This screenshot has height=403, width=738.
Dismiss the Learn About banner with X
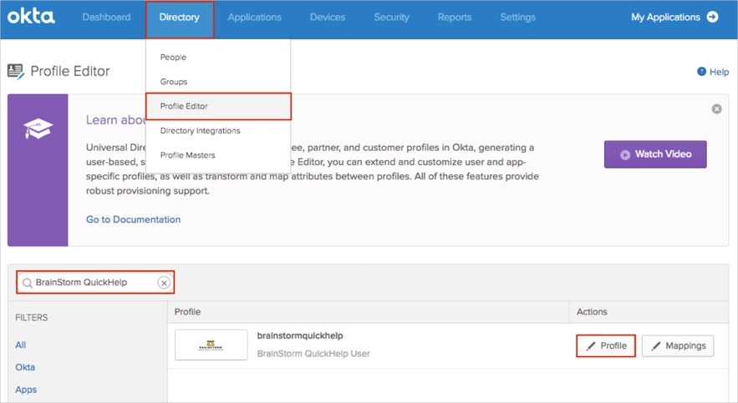(716, 109)
